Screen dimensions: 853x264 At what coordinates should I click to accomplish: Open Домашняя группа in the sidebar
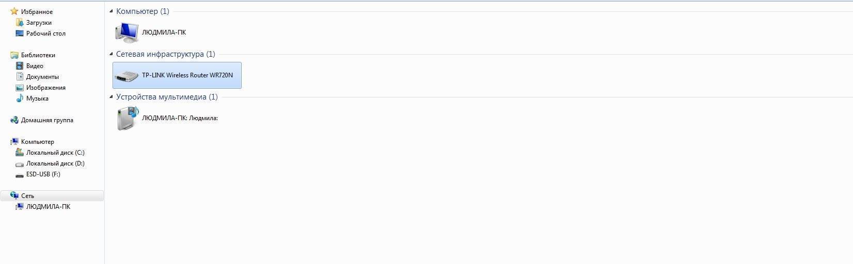(x=47, y=120)
